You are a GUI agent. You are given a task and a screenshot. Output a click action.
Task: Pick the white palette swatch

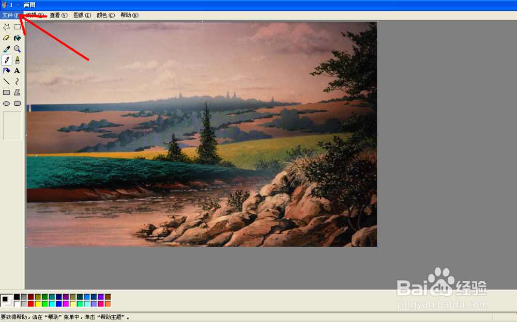(x=17, y=304)
